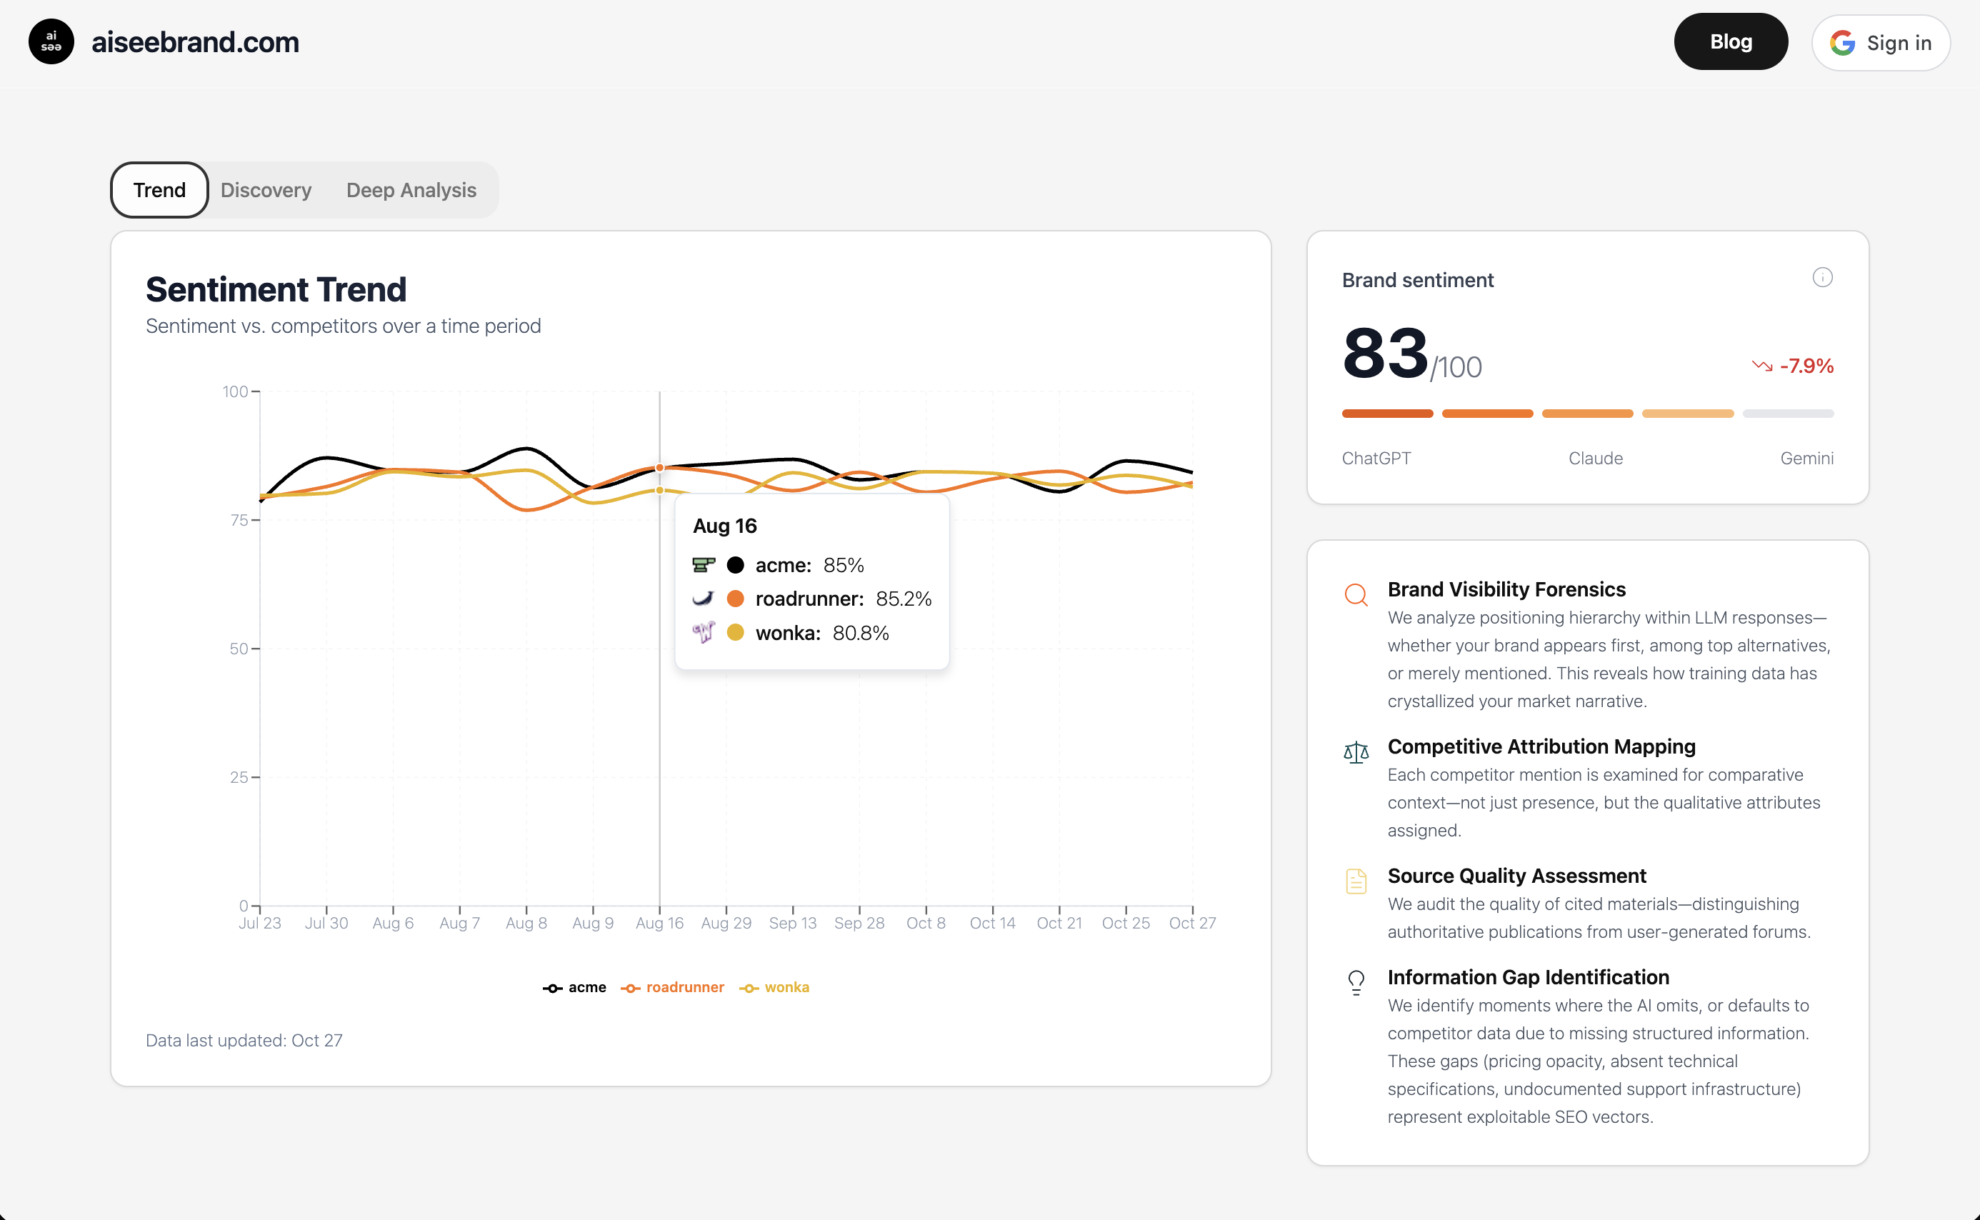Click the purple W icon beside wonka
Image resolution: width=1980 pixels, height=1220 pixels.
click(x=703, y=633)
